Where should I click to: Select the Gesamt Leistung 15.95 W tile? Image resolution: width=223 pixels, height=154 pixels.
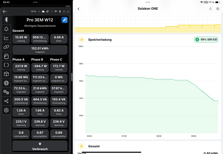point(21,39)
